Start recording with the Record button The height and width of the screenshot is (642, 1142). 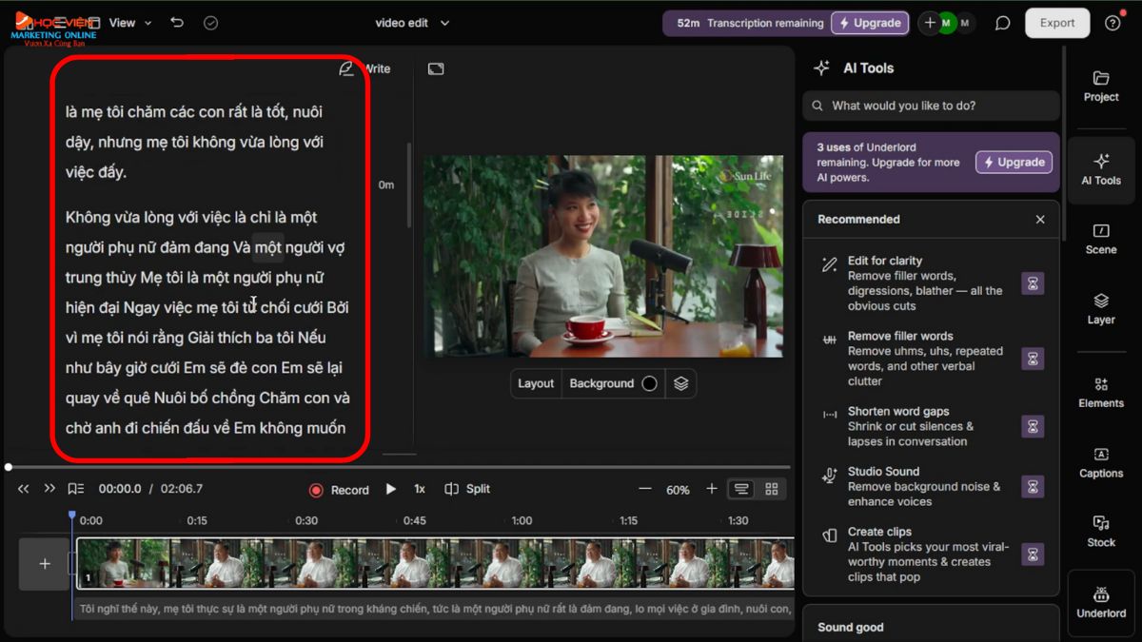pos(339,490)
